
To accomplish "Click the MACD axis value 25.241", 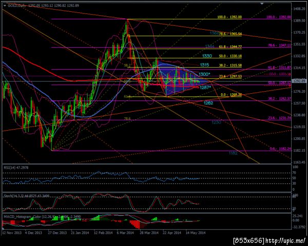I will click(x=298, y=216).
